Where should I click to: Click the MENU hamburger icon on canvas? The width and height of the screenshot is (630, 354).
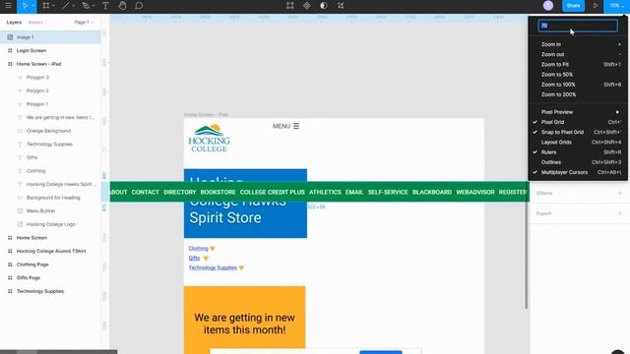click(x=296, y=126)
